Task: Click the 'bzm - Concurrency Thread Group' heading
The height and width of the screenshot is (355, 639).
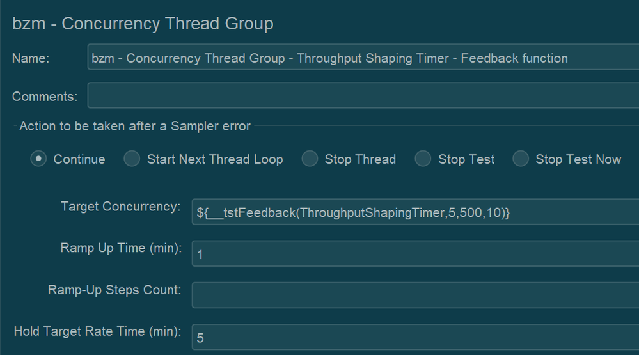Action: click(x=143, y=24)
